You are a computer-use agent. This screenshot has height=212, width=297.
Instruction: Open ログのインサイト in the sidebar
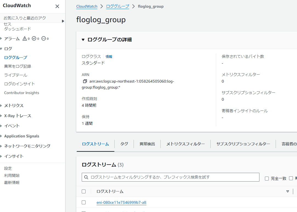(19, 84)
